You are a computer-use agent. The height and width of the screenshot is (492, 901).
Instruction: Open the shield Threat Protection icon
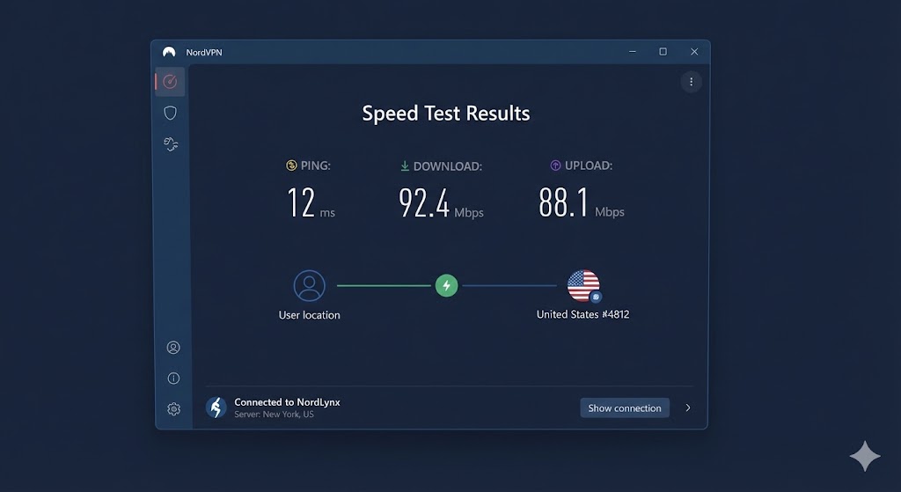(170, 113)
